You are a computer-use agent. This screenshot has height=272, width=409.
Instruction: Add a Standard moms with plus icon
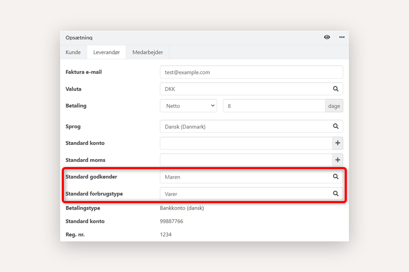tap(337, 160)
